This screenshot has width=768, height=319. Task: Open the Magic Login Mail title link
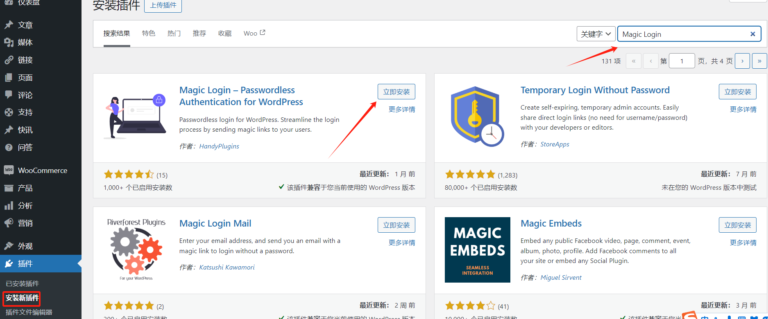click(215, 224)
